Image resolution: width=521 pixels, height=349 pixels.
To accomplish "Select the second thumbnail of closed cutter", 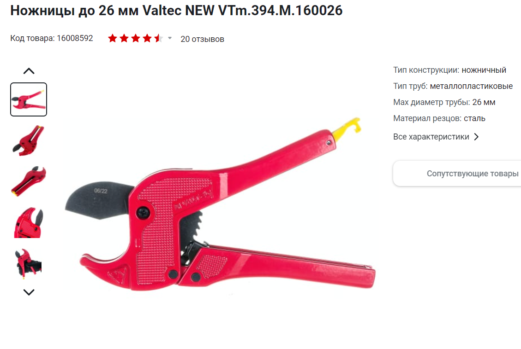I will click(29, 140).
